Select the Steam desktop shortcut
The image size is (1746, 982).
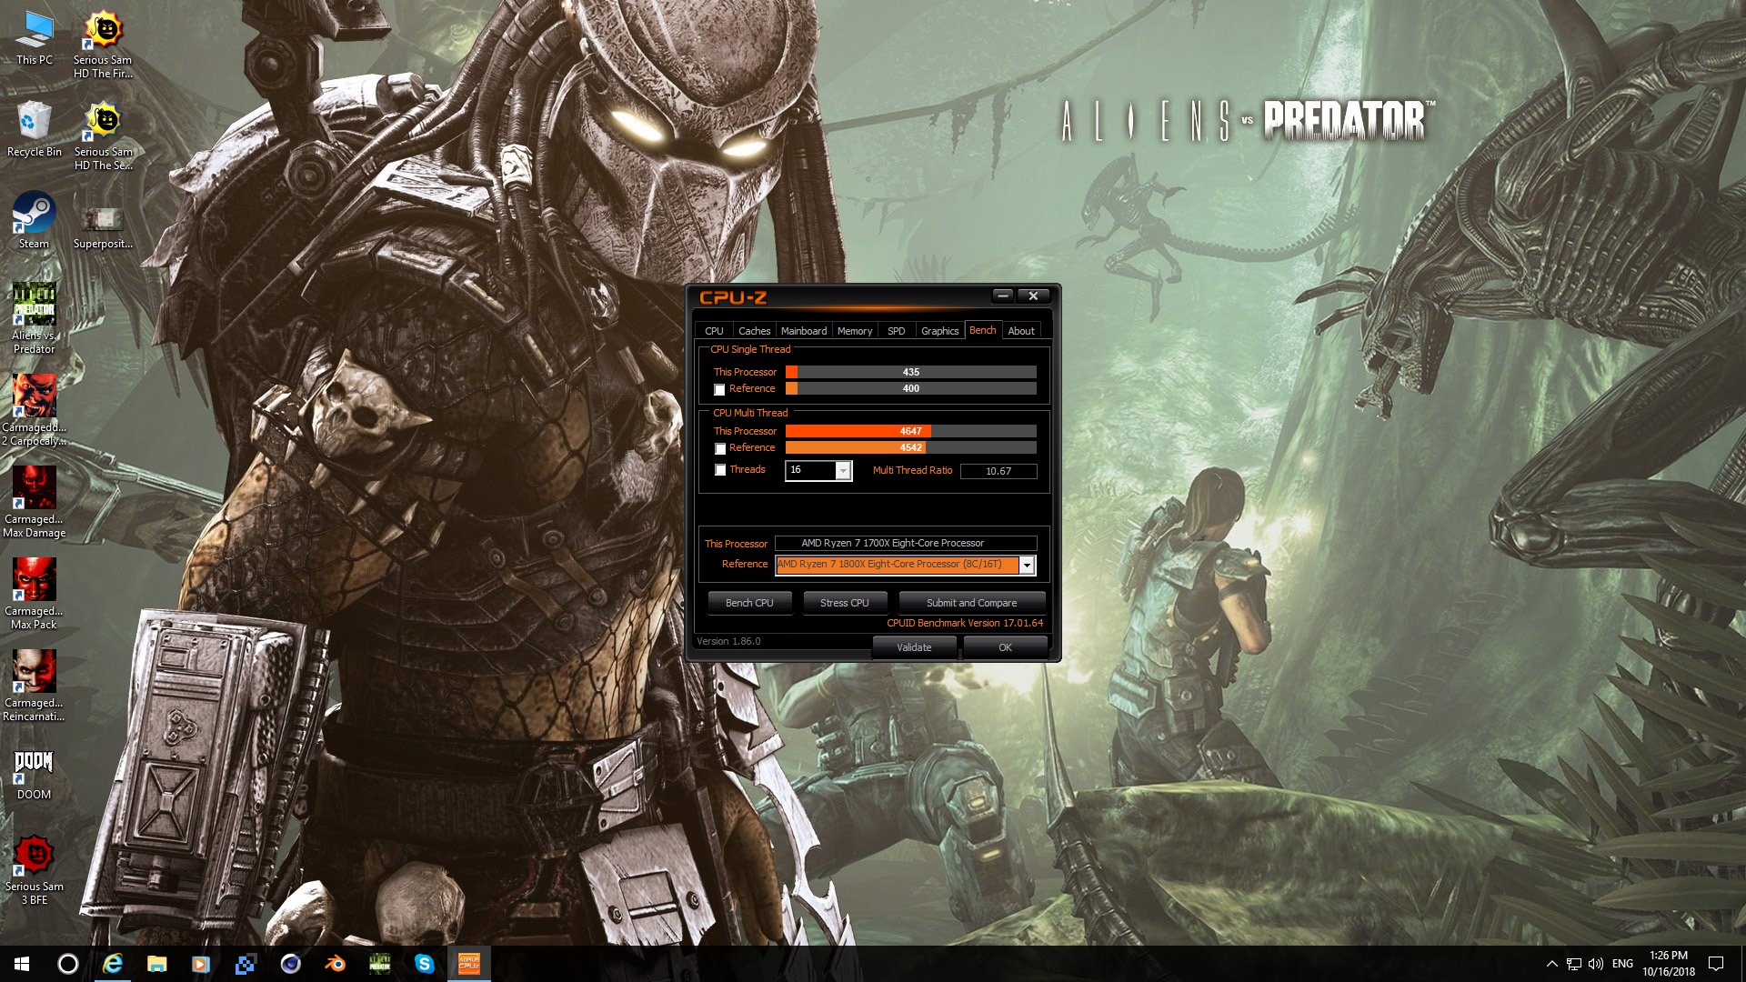tap(35, 221)
